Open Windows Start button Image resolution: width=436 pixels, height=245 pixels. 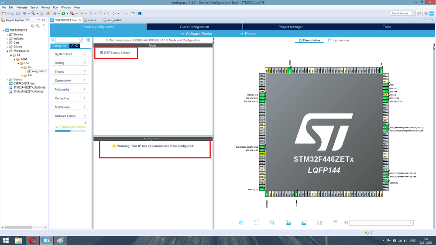click(x=6, y=241)
